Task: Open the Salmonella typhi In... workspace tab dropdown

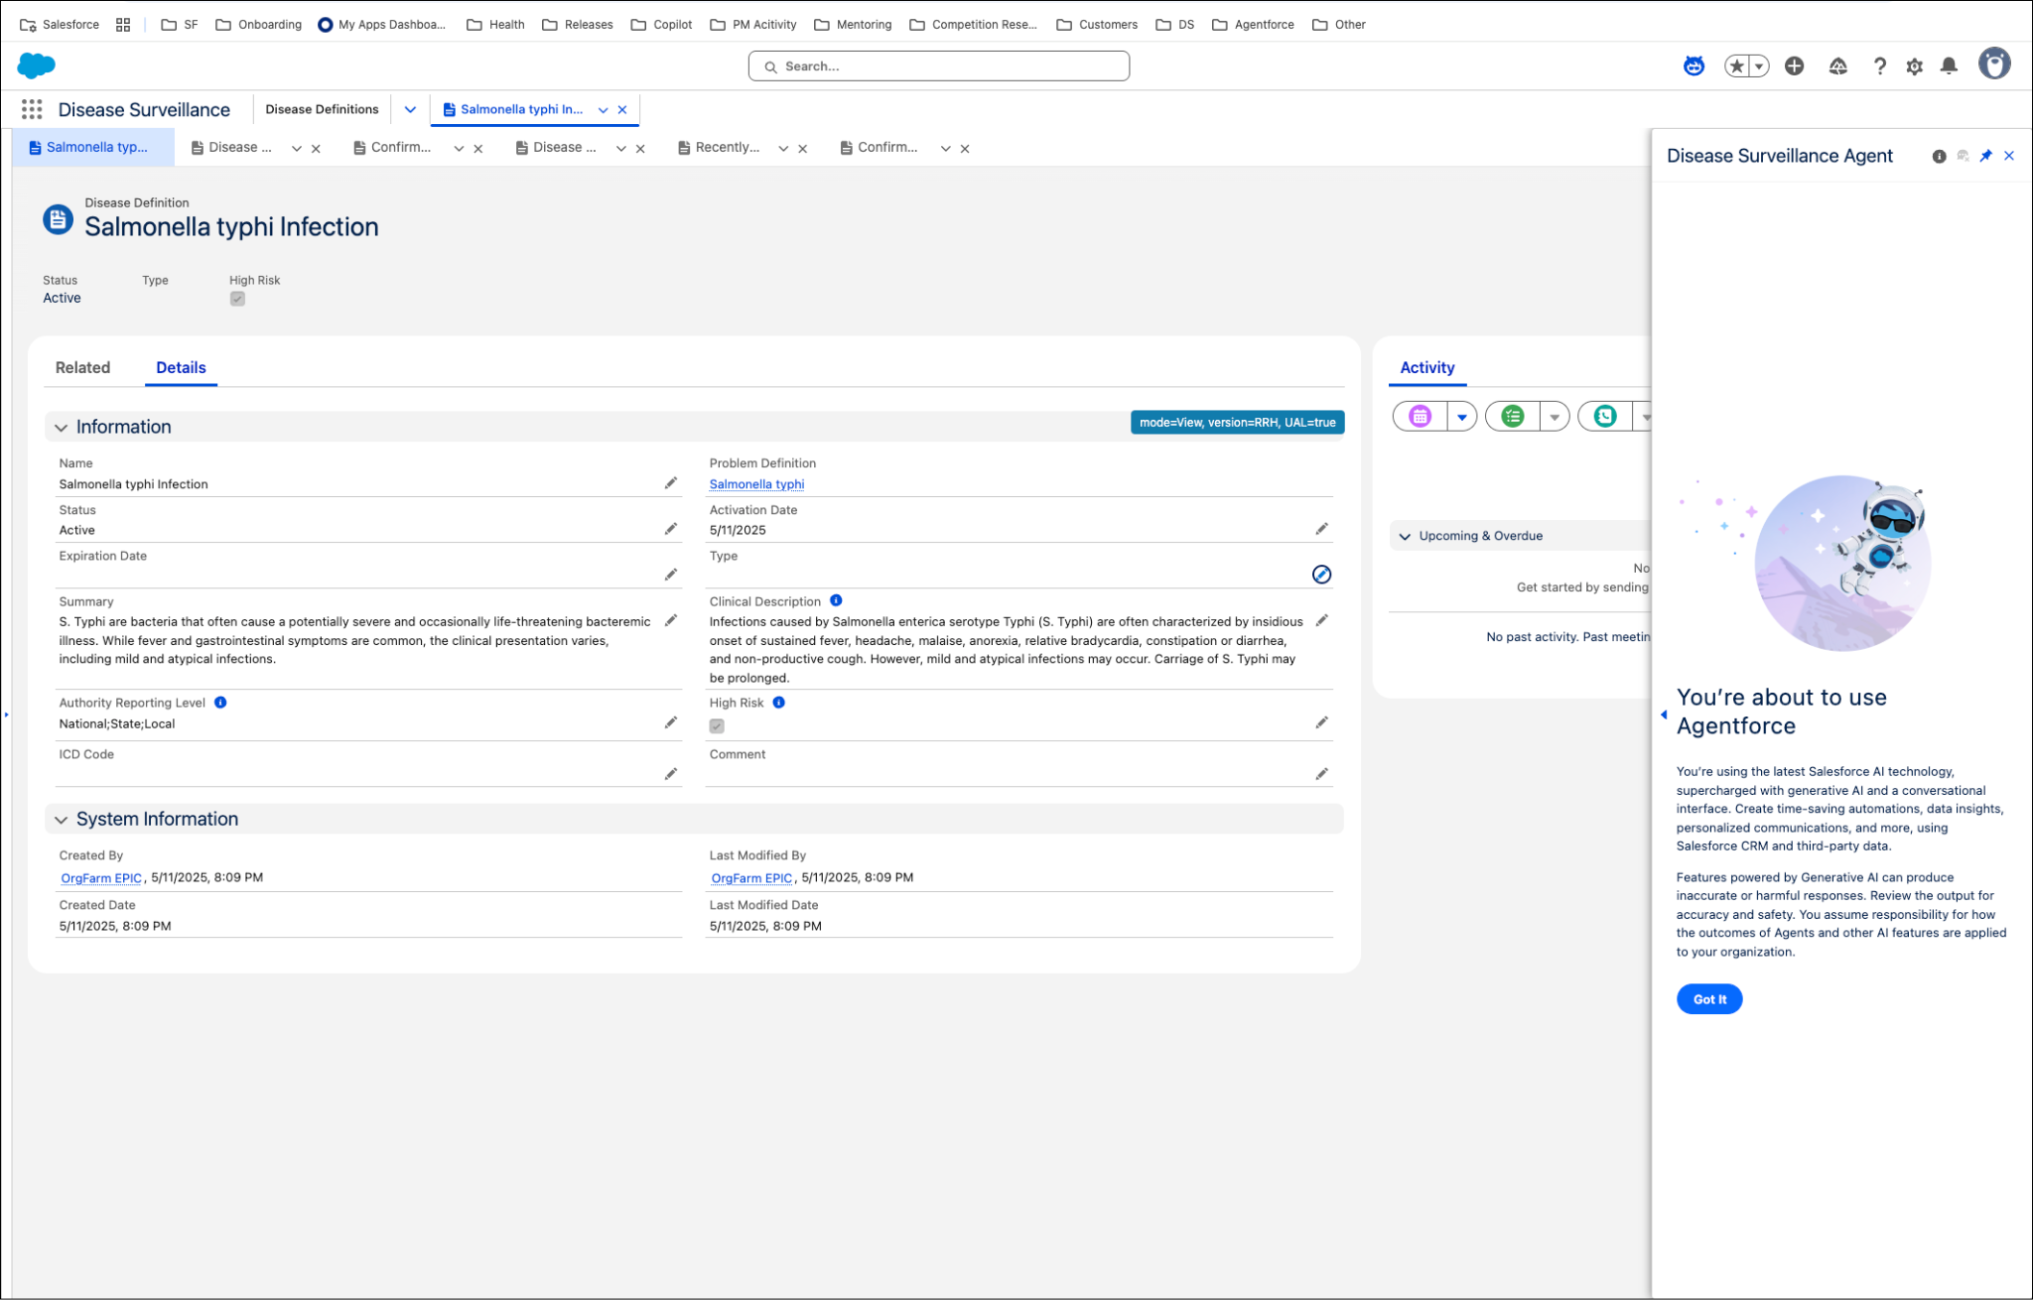Action: click(x=603, y=110)
